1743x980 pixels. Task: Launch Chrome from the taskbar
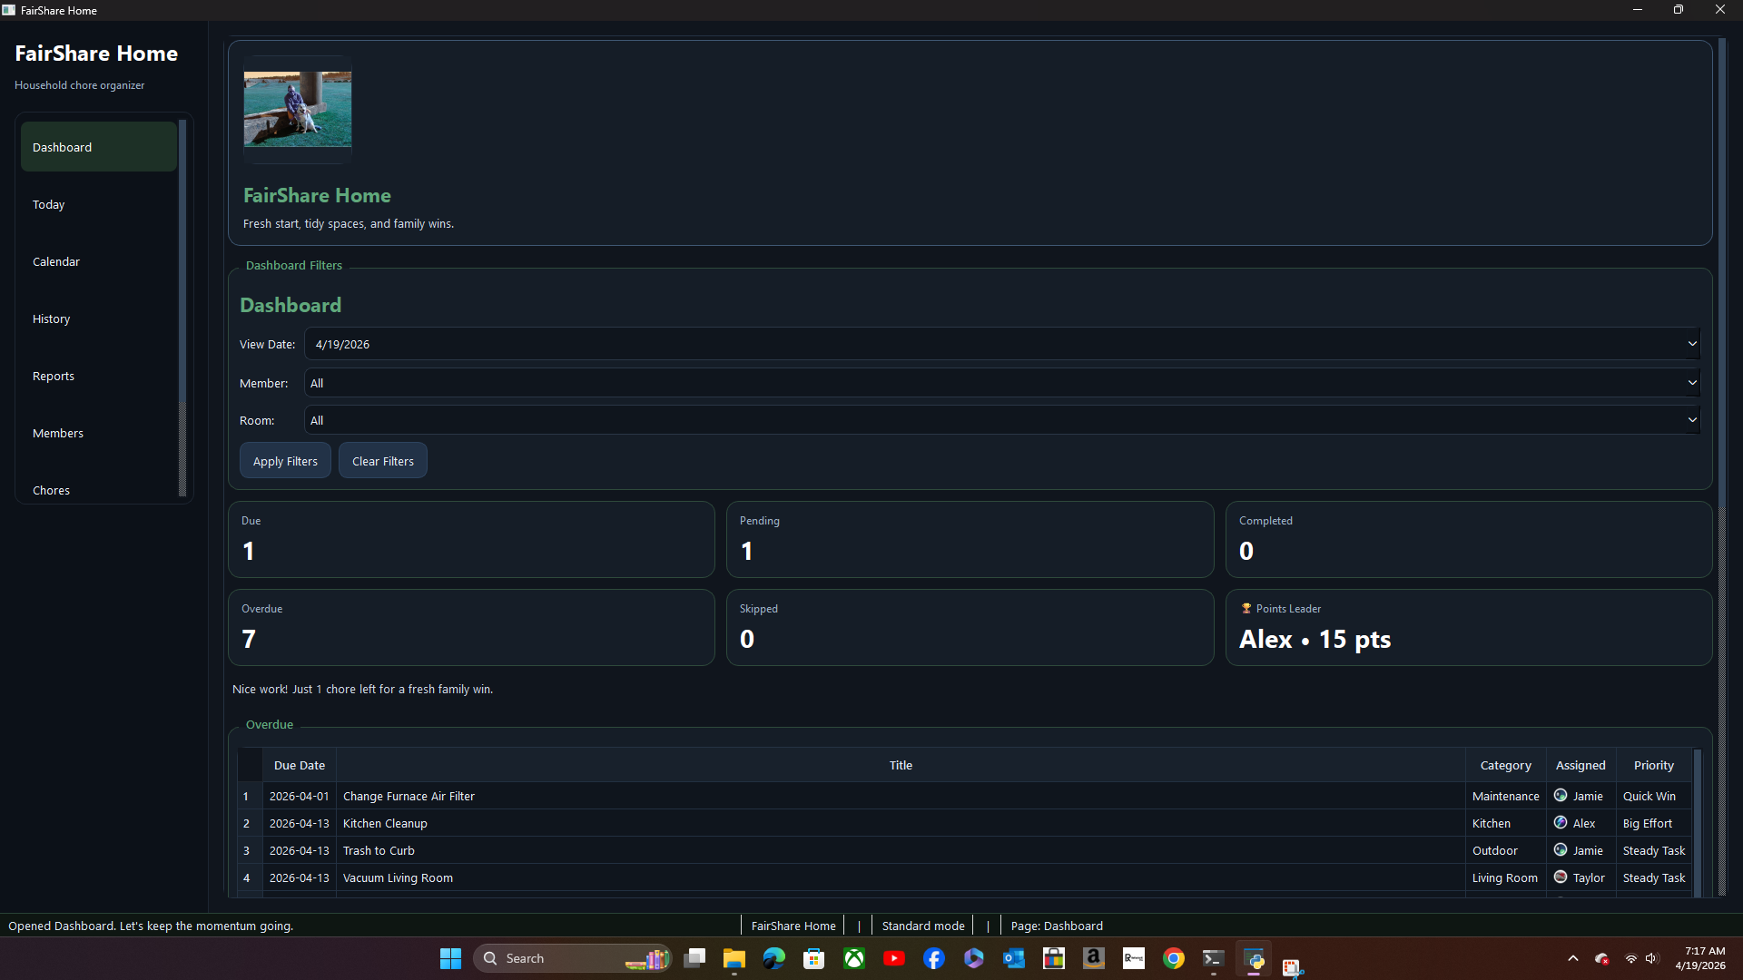(1174, 958)
